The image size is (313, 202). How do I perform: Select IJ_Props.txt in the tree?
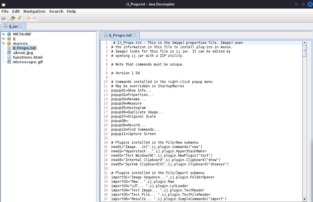click(x=24, y=48)
